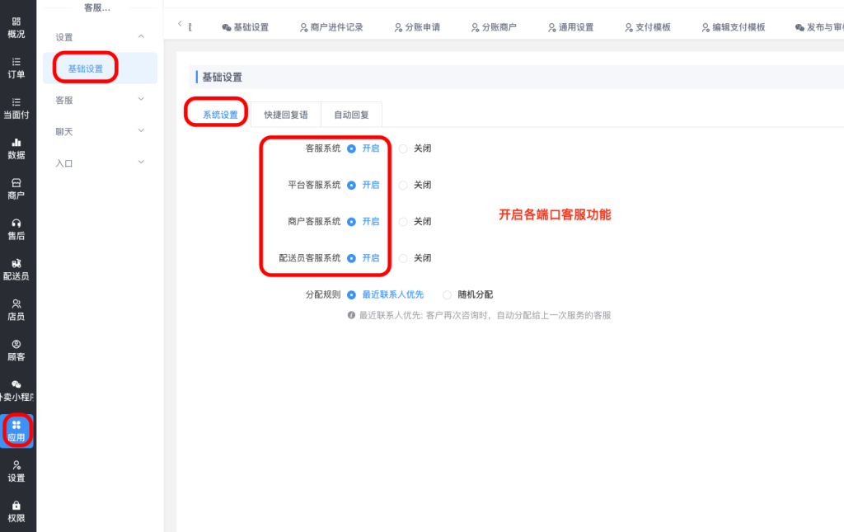Open the 分账申请 page tab
The height and width of the screenshot is (532, 844).
coord(417,27)
